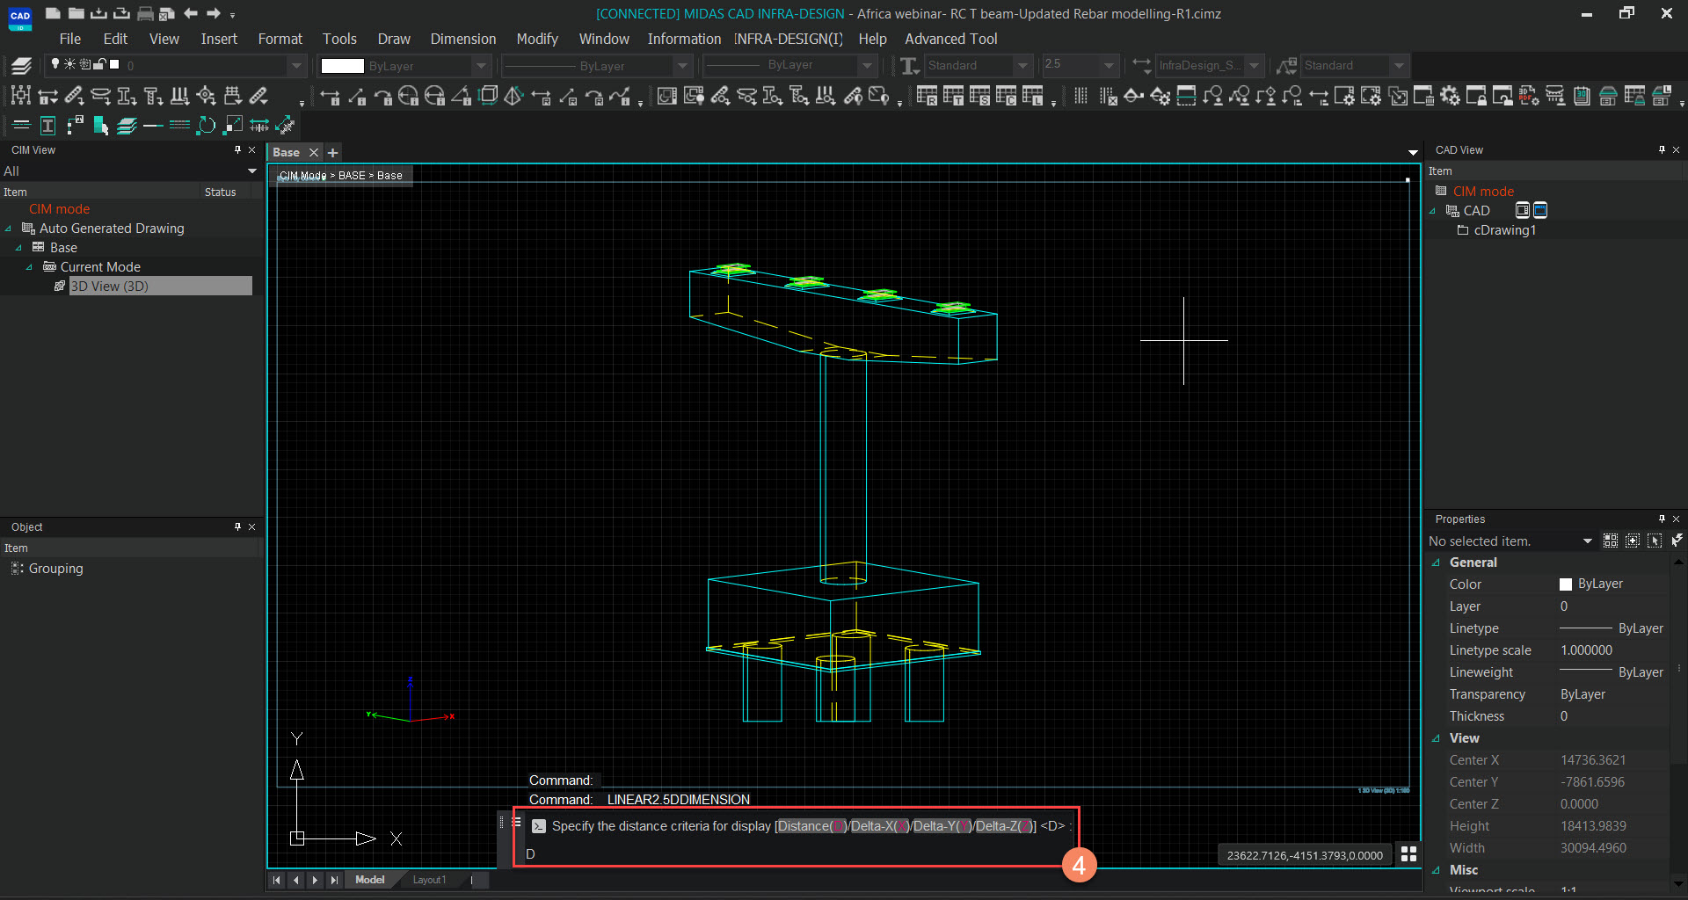
Task: Click the table 'L' toolbar icon
Action: click(1032, 96)
